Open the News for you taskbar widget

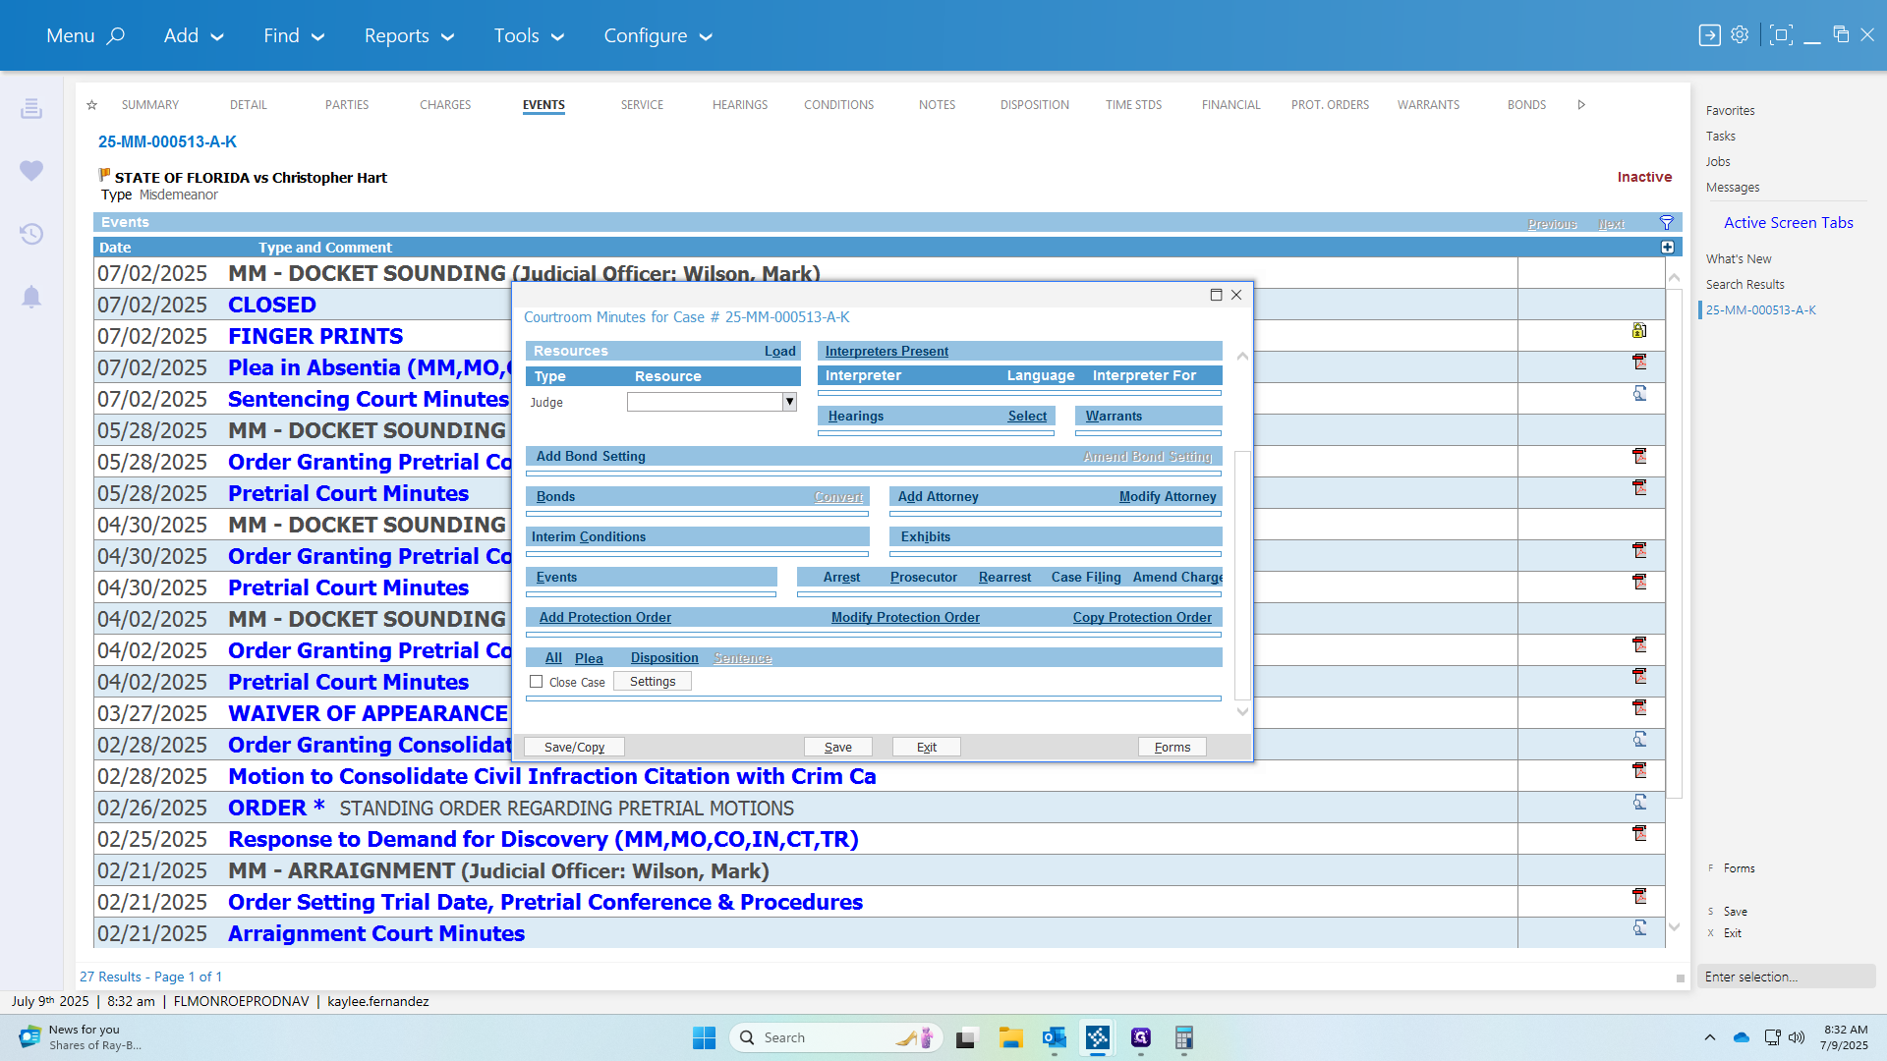(x=83, y=1037)
